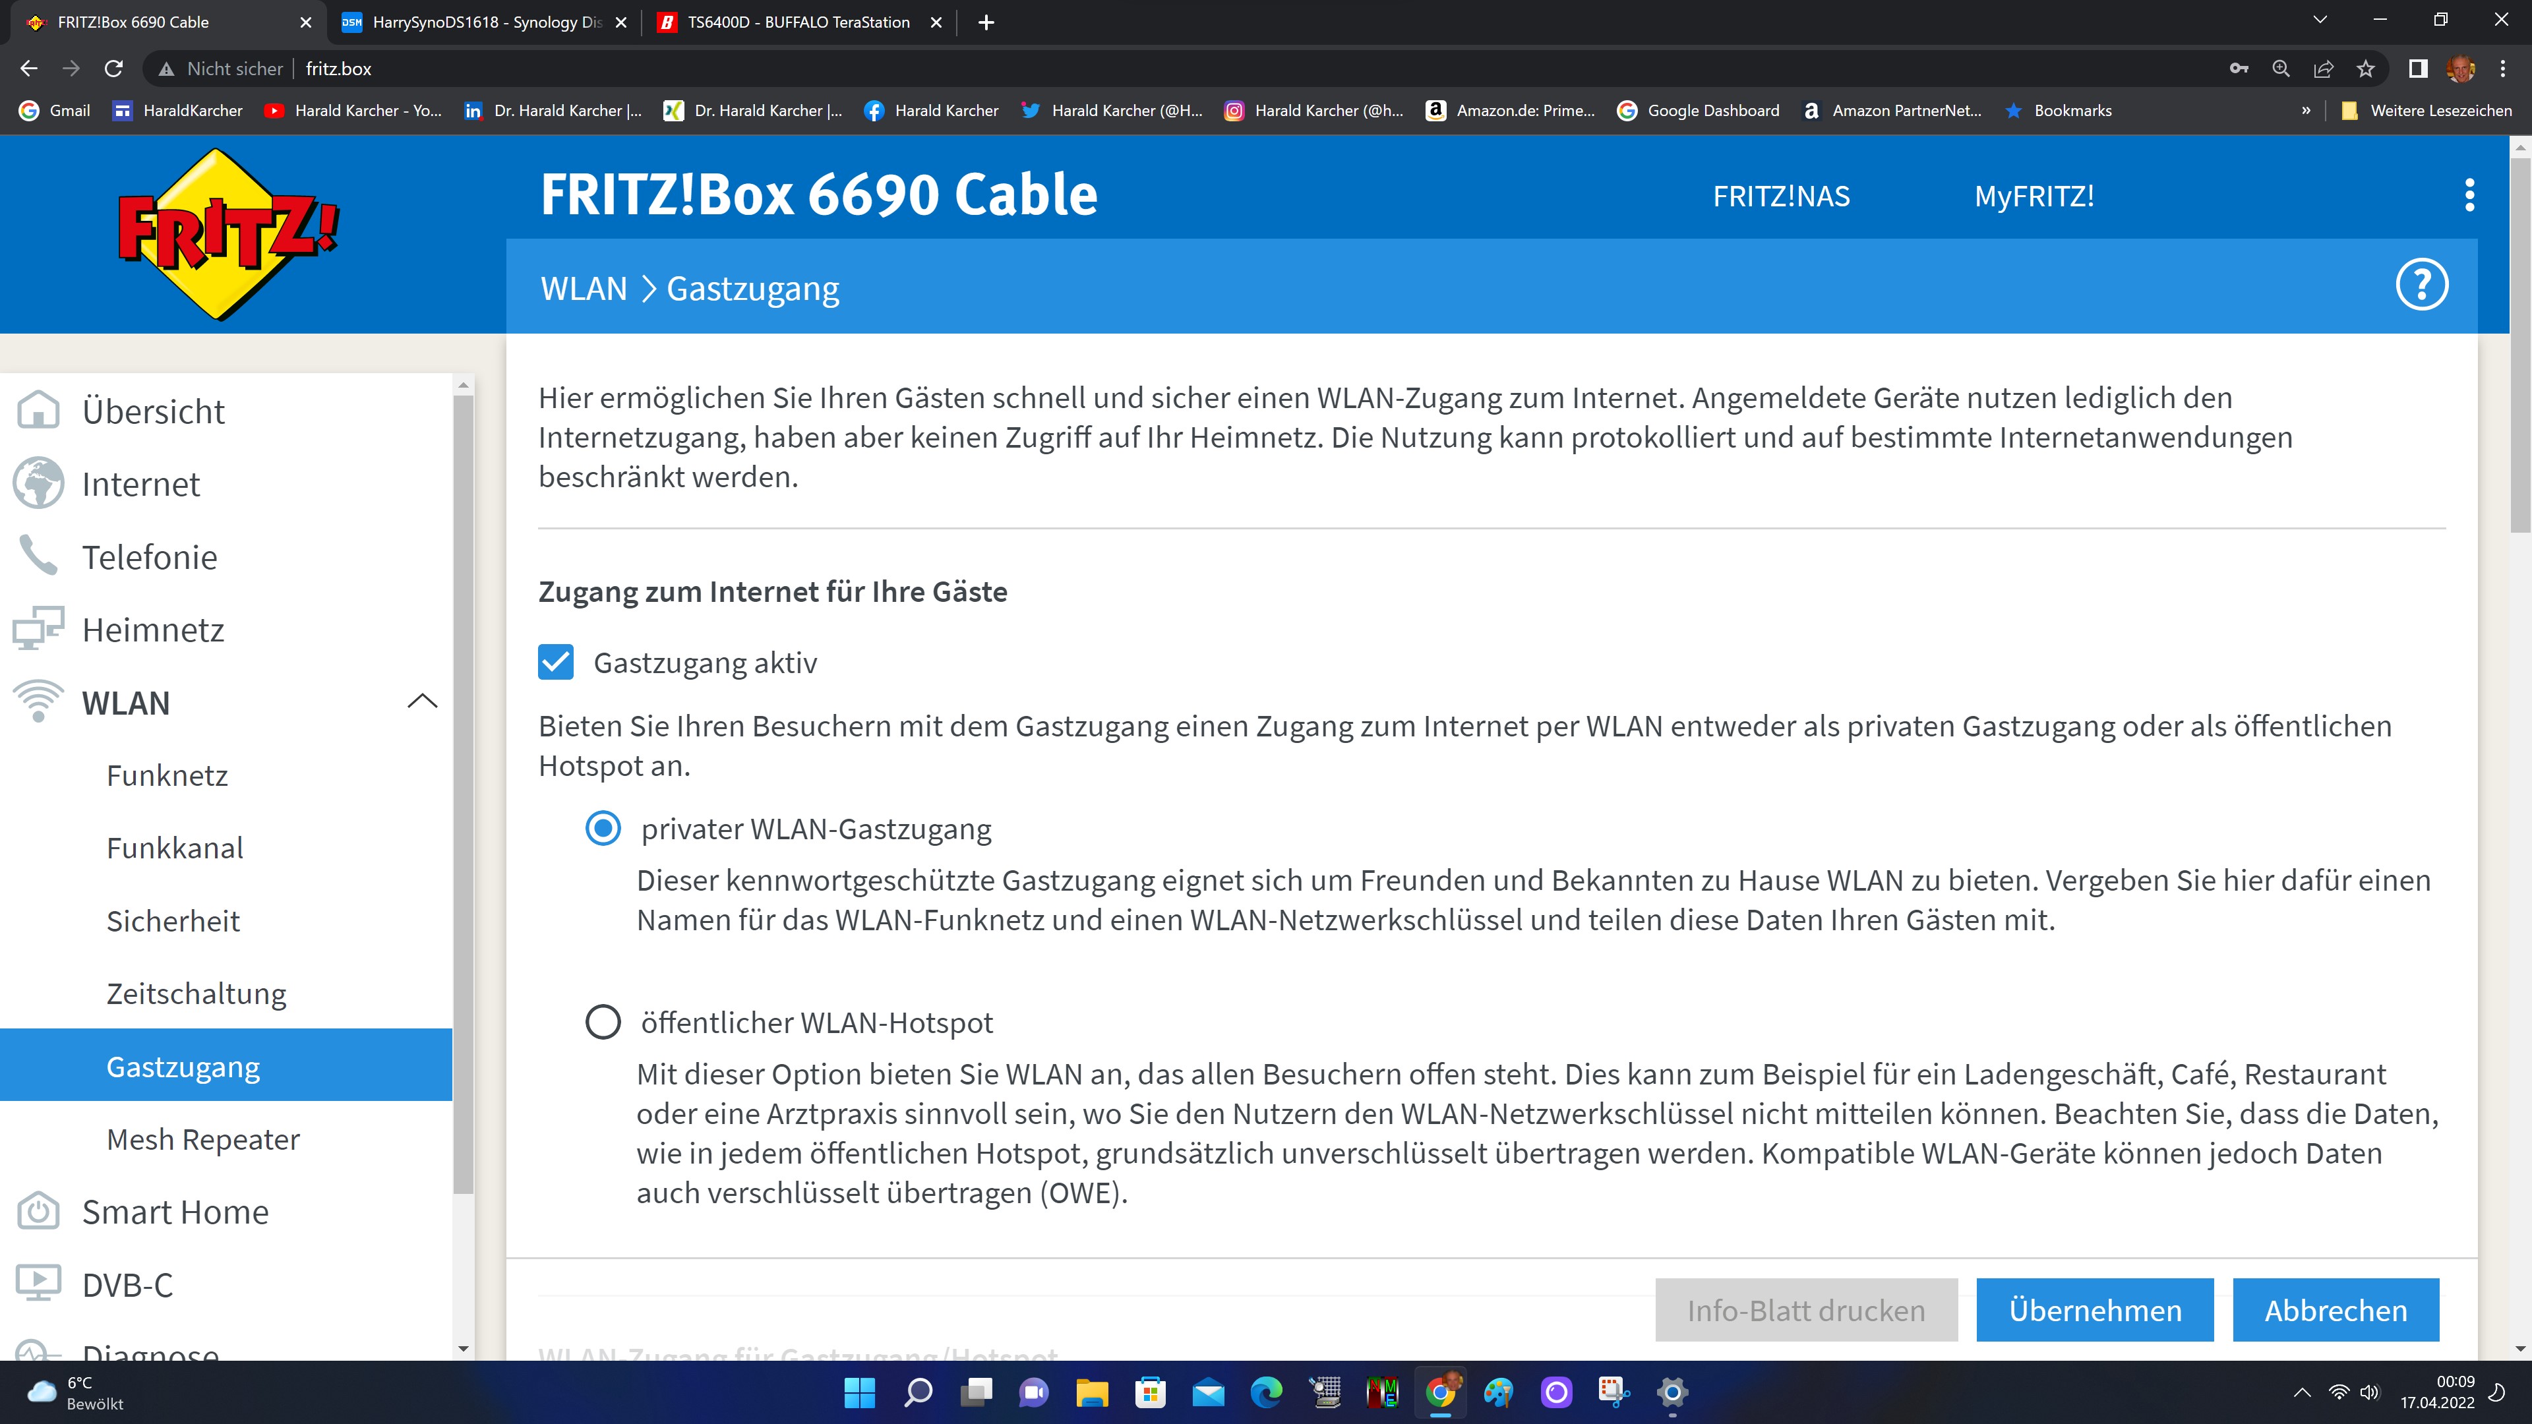Click the Abbrechen button
The image size is (2532, 1424).
pyautogui.click(x=2336, y=1310)
